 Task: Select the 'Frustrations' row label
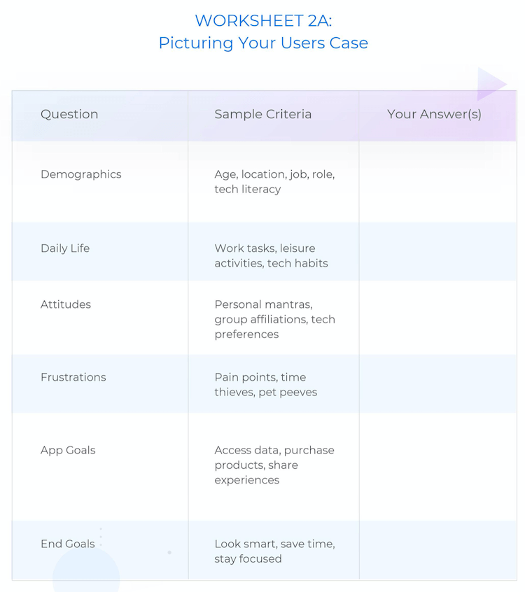coord(73,377)
